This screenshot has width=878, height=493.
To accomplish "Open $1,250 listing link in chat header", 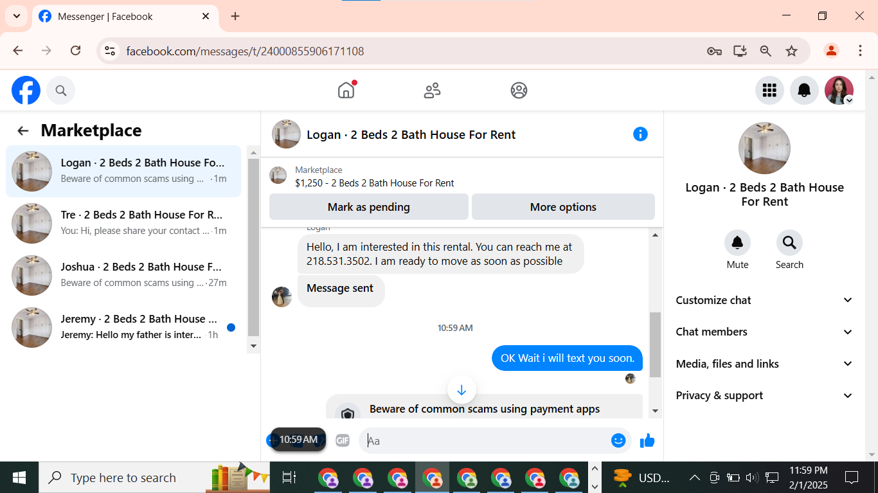I will (375, 183).
